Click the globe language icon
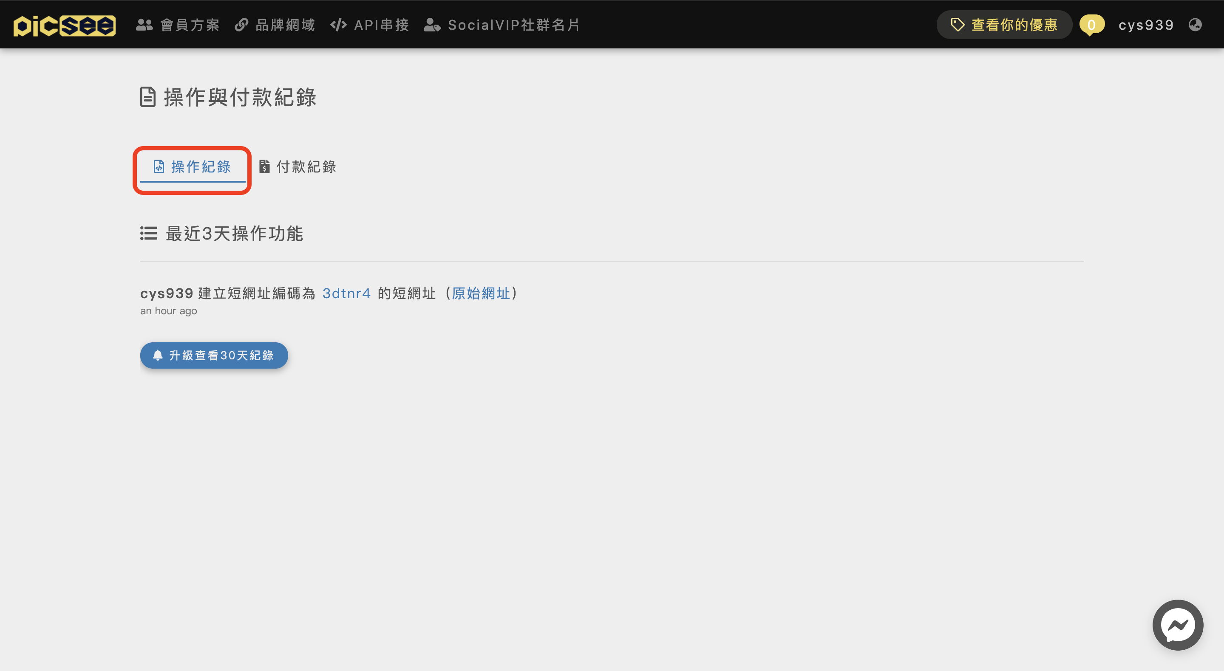 [1196, 25]
